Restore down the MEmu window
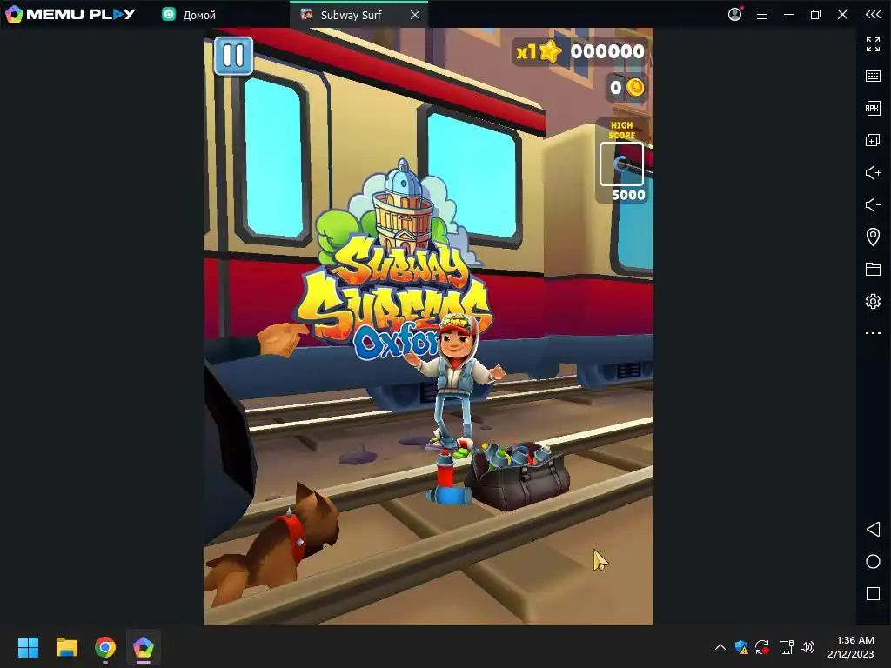This screenshot has width=891, height=668. click(815, 15)
